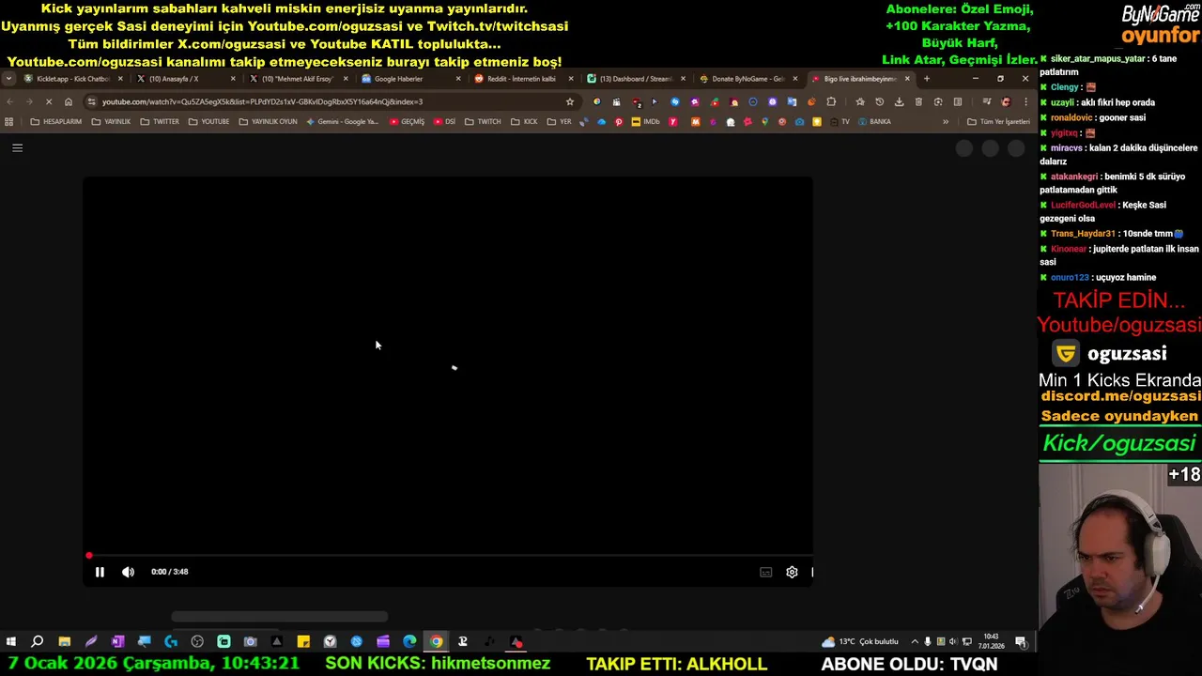1202x676 pixels.
Task: Open the YouTube hamburger guide menu
Action: pyautogui.click(x=17, y=147)
